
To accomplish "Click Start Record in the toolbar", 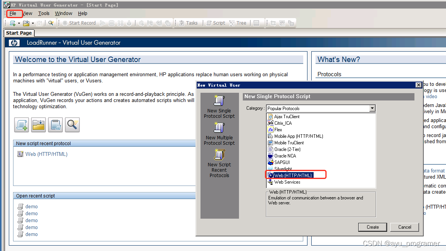I will coord(79,23).
